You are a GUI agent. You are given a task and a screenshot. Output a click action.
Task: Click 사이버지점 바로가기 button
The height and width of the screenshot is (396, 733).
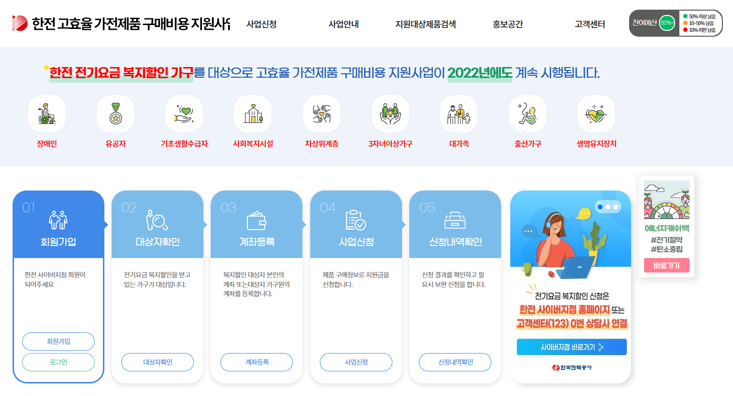[571, 347]
